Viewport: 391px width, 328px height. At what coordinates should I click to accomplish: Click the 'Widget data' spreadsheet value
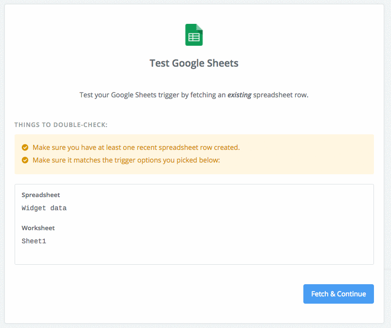pos(44,208)
